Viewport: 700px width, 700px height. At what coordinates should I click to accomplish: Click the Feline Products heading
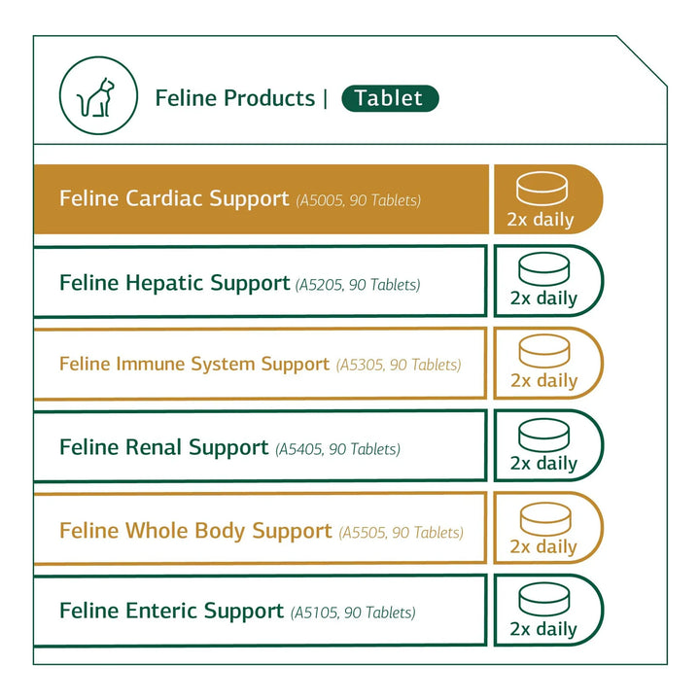pos(235,98)
